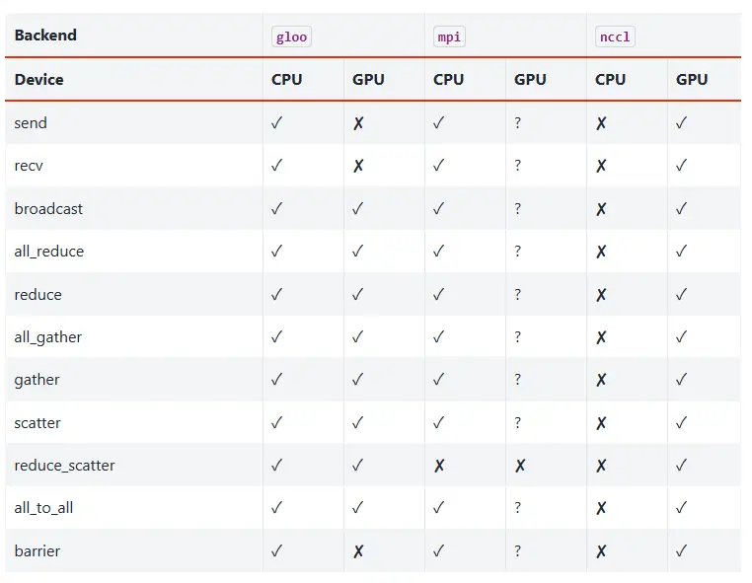The height and width of the screenshot is (583, 752).
Task: Click the checkmark for broadcast under gloo GPU
Action: pyautogui.click(x=358, y=209)
